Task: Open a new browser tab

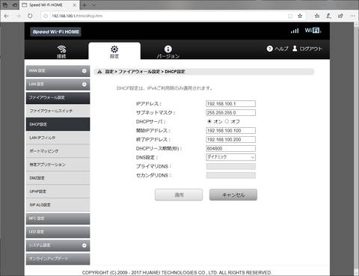Action: (85, 5)
